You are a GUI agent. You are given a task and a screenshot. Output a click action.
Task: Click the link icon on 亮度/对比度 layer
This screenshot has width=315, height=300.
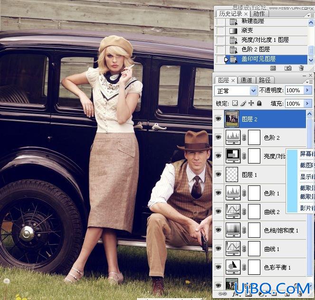[244, 156]
